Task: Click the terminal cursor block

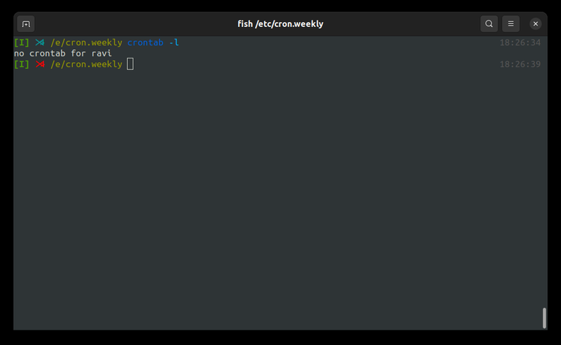Action: pos(130,64)
